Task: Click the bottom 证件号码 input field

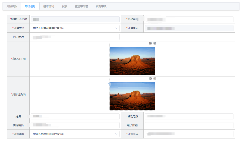Action: click(189, 134)
